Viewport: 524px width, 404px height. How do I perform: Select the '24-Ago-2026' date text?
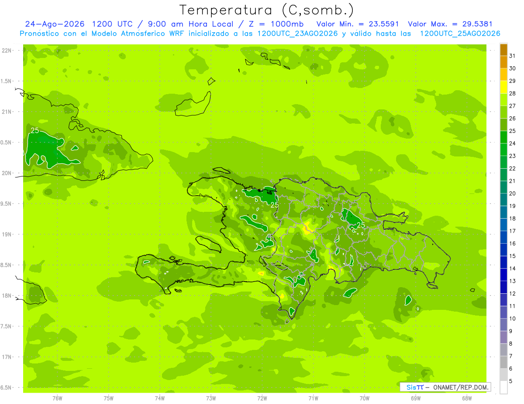click(x=55, y=24)
